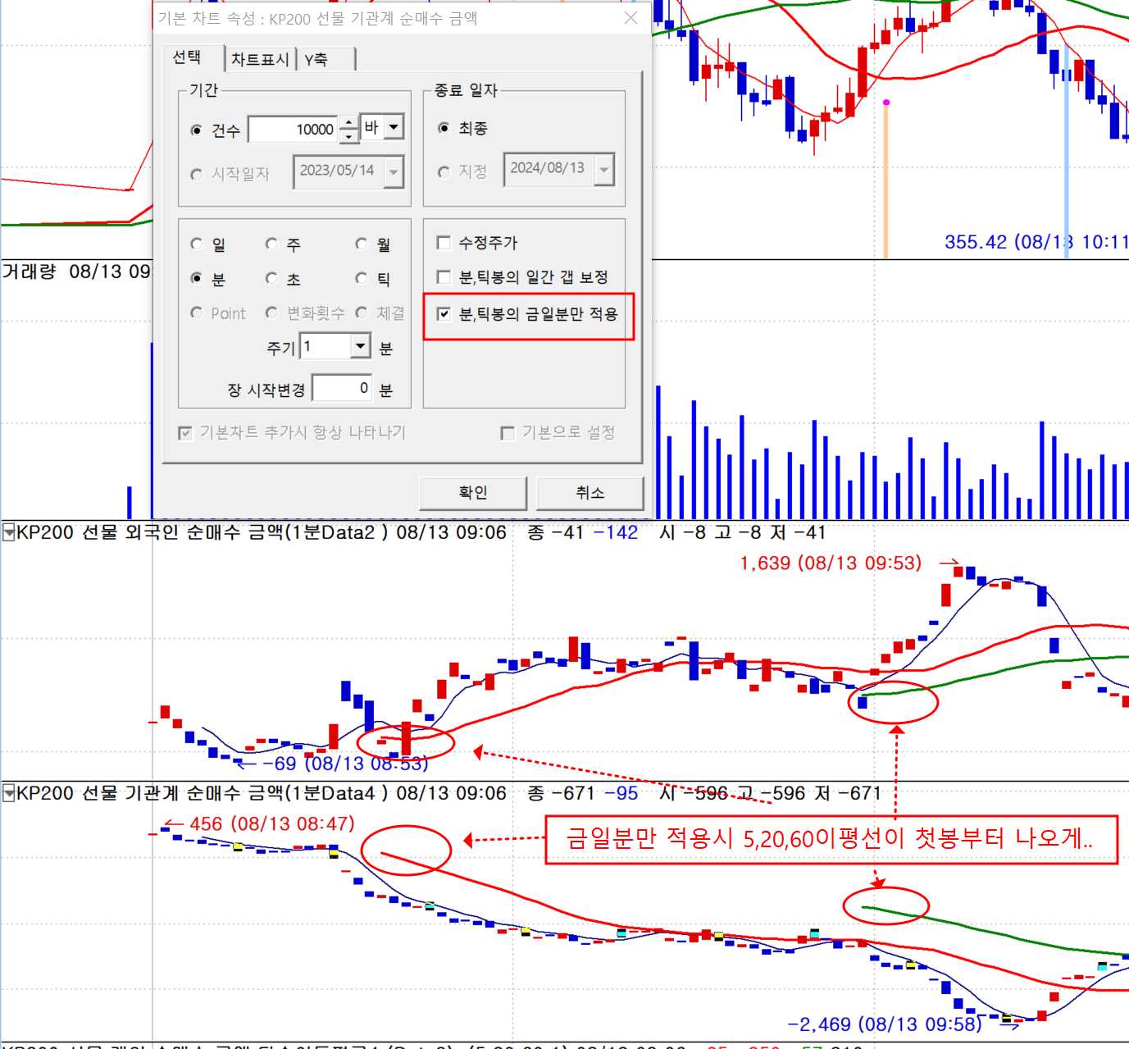Expand the 주기 interval dropdown

tap(360, 346)
